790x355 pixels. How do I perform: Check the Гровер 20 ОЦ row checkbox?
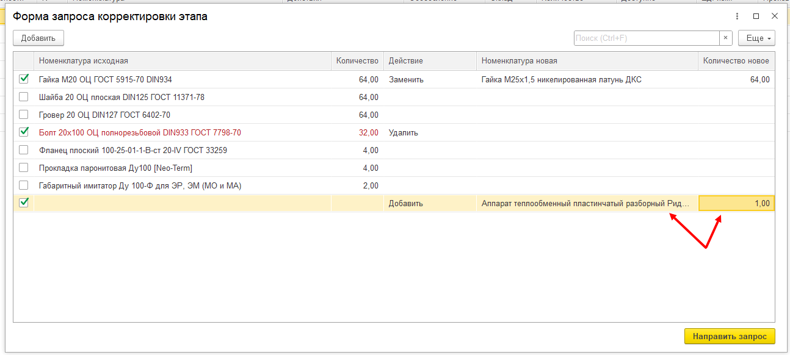click(24, 115)
